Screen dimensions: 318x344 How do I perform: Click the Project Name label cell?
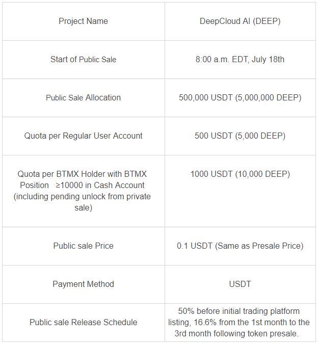click(84, 21)
